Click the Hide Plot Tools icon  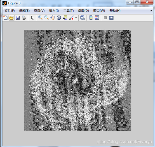pos(105,18)
